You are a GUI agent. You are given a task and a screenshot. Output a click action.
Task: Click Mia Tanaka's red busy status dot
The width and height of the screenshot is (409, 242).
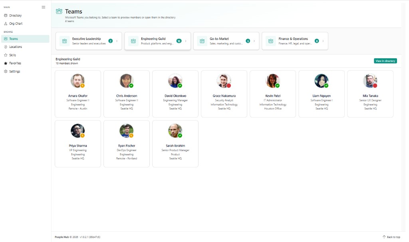[375, 85]
